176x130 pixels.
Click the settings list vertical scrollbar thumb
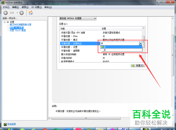pyautogui.click(x=143, y=42)
